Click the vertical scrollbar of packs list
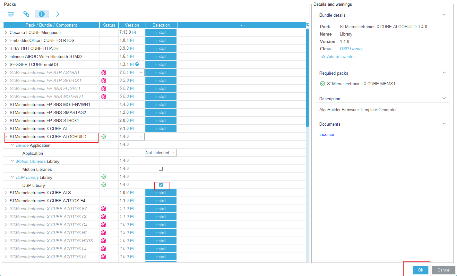Screen dimensions: 457x276 point(307,78)
